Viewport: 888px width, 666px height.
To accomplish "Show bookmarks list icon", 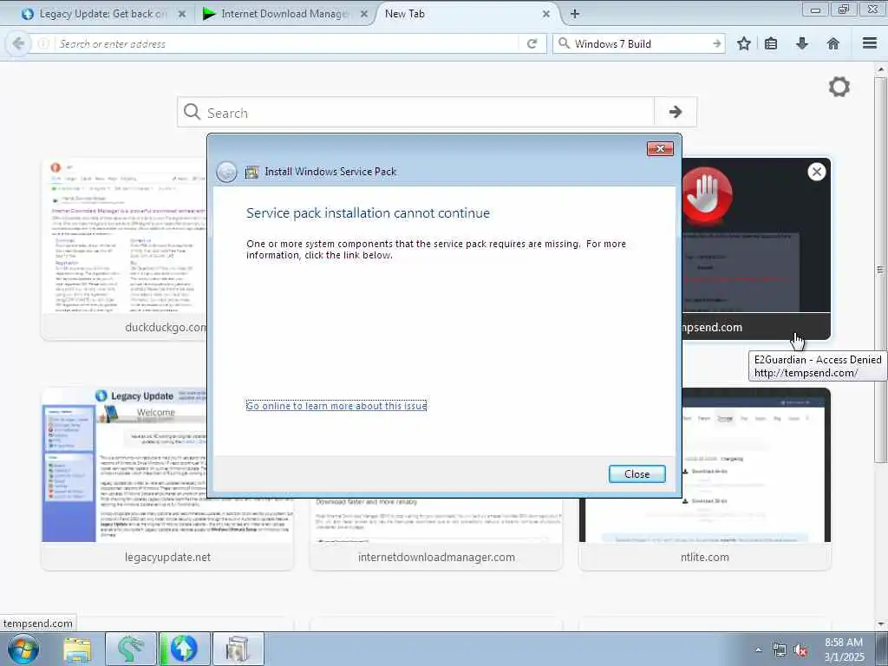I will [x=771, y=43].
